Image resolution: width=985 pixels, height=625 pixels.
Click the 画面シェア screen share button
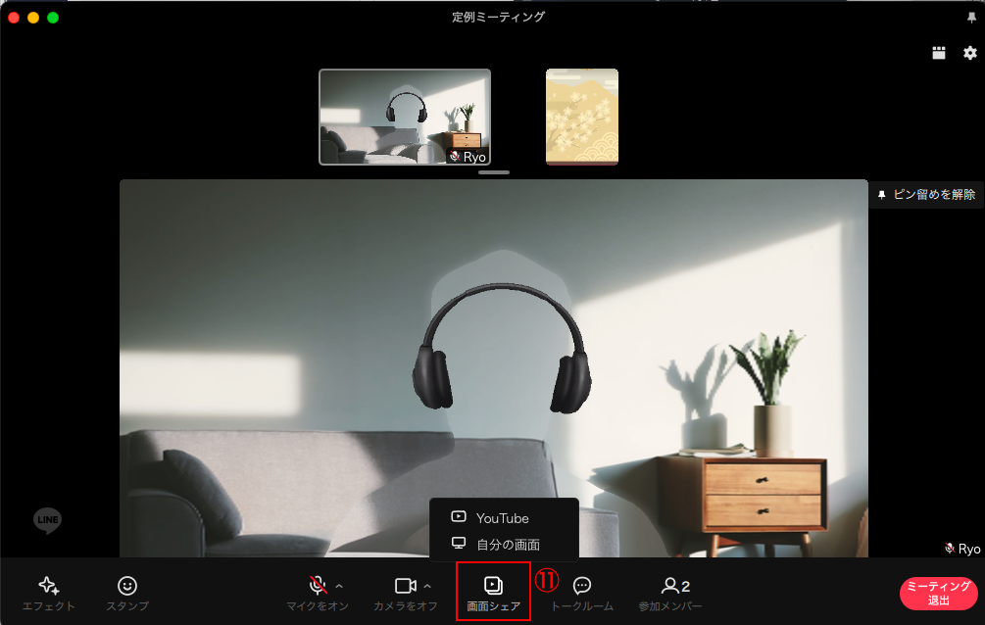494,592
